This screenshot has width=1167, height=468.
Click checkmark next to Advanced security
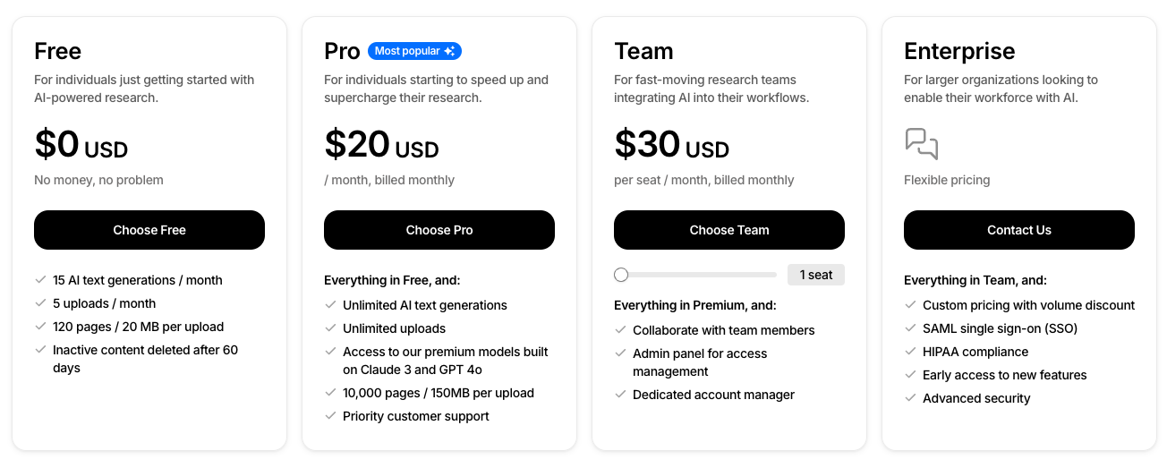click(910, 398)
